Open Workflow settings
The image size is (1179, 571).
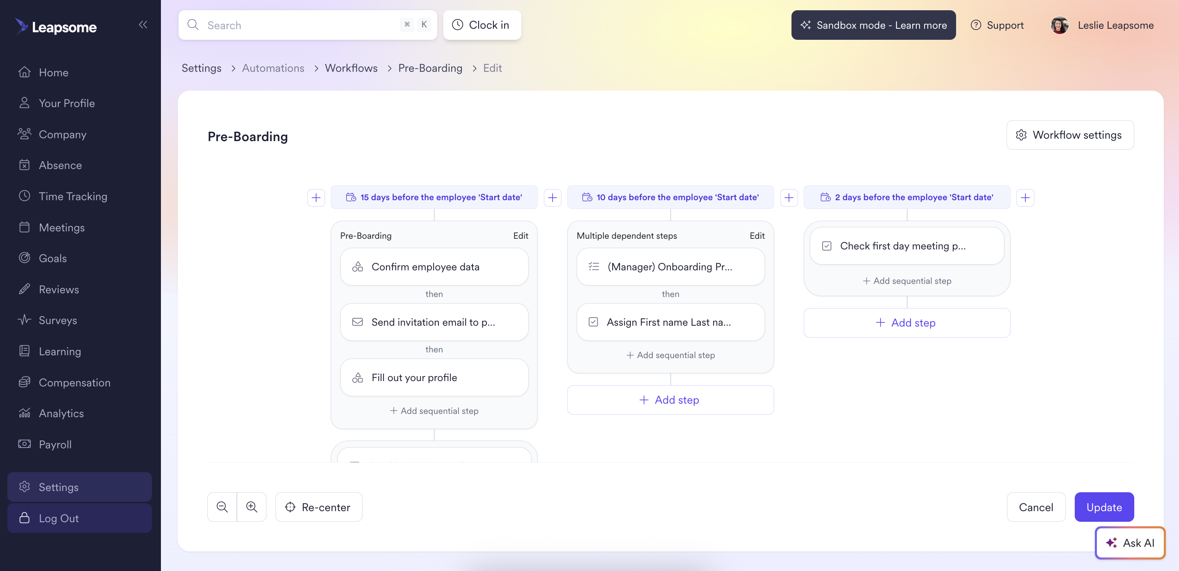click(1070, 135)
